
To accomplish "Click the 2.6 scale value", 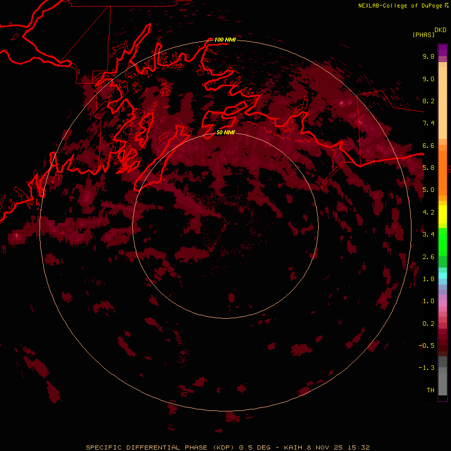I will click(x=428, y=257).
